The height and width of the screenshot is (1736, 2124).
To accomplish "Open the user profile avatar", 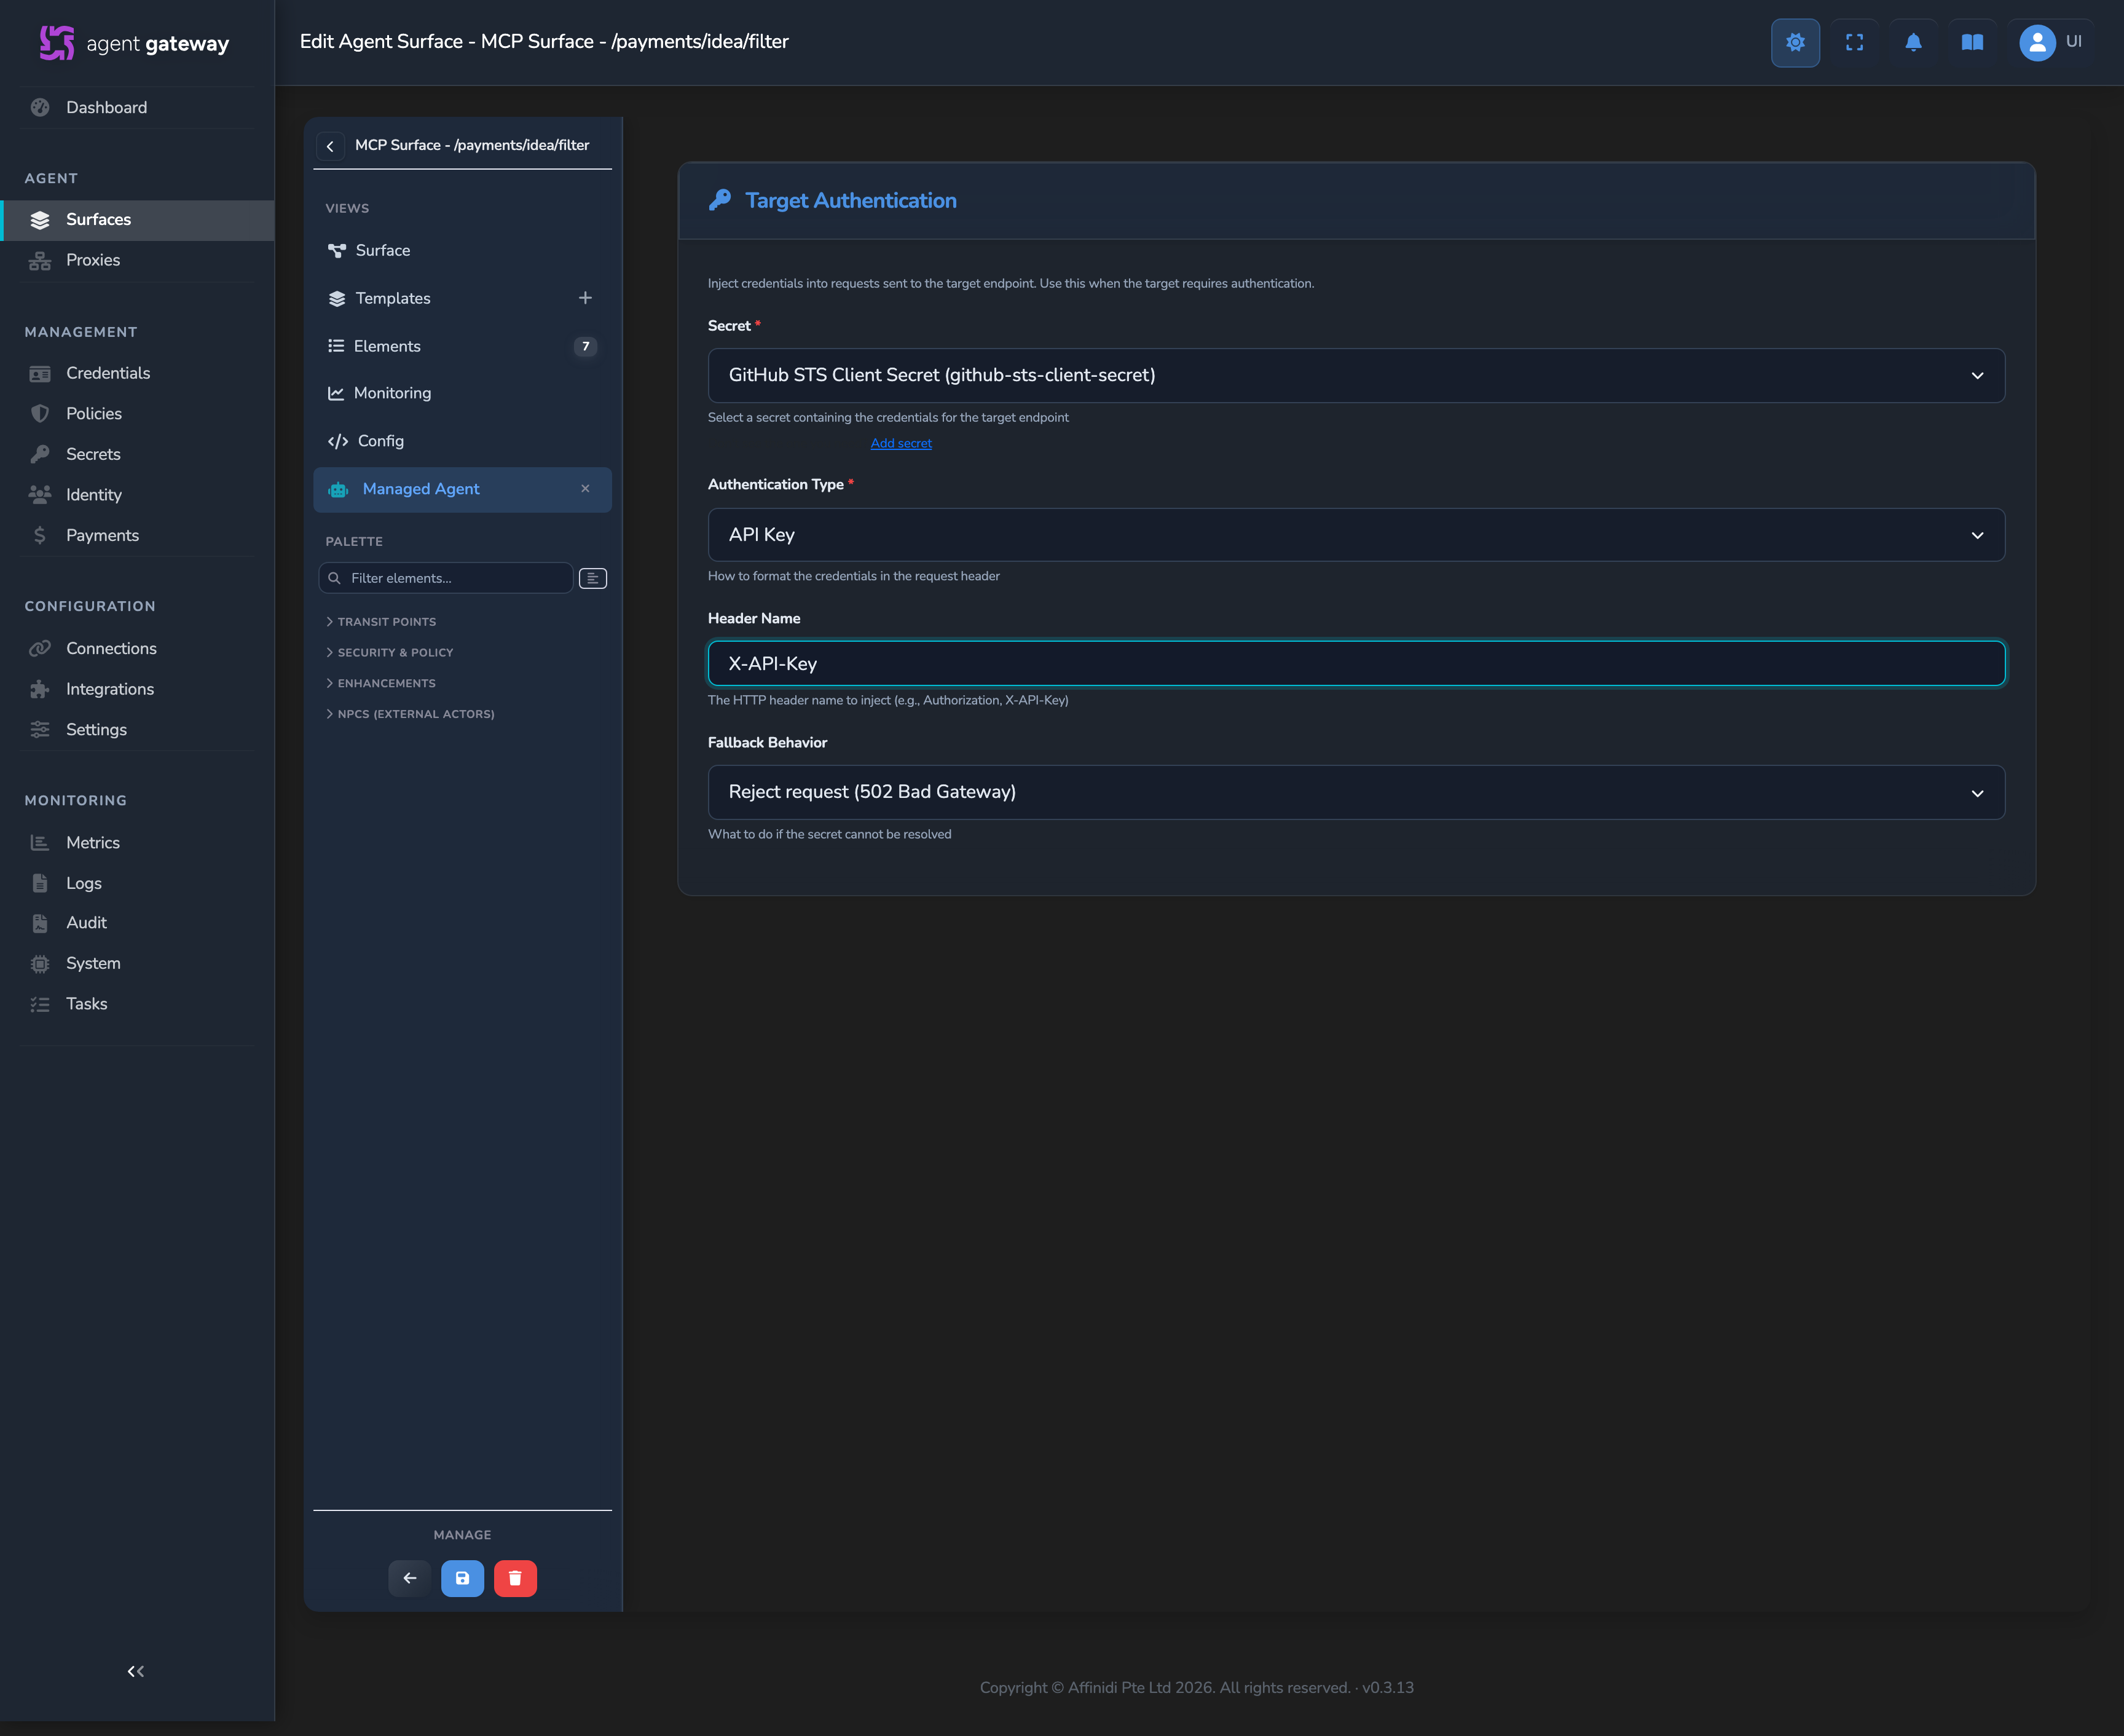I will pos(2037,42).
